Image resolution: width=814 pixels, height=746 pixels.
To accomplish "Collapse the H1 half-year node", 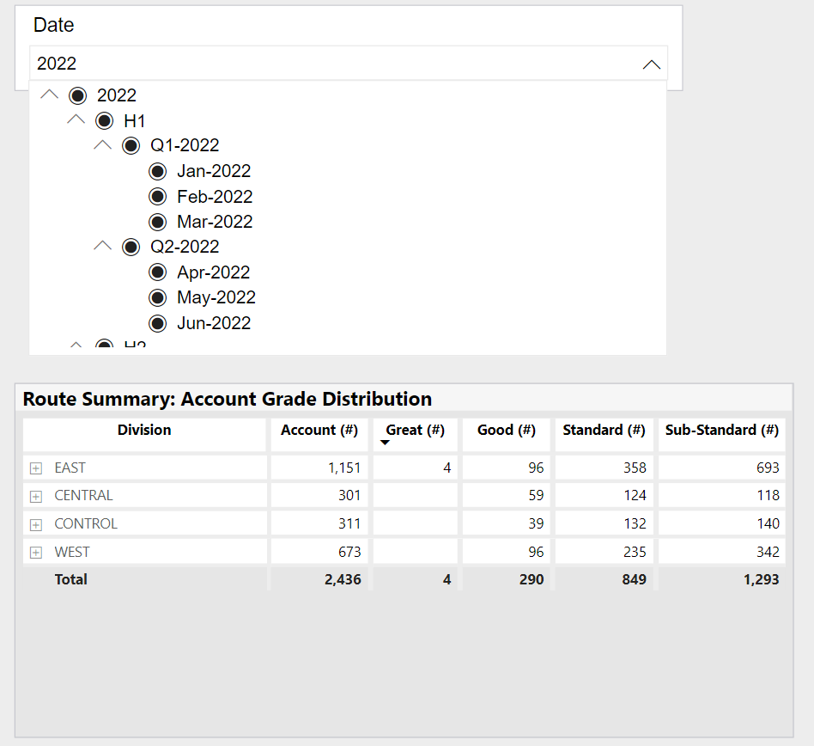I will (76, 120).
